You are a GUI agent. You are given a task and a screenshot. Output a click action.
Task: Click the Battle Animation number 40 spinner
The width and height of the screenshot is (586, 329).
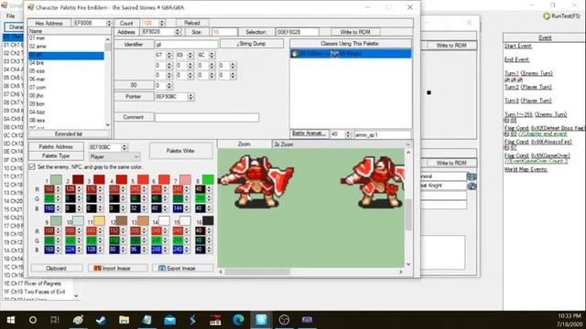point(348,134)
